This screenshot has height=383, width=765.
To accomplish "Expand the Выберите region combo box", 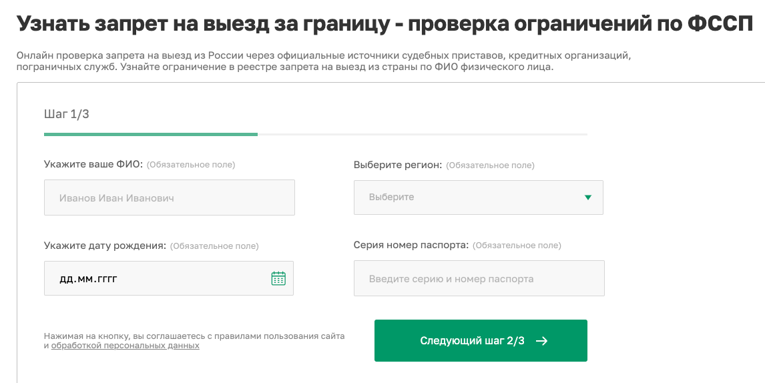I will [x=478, y=198].
